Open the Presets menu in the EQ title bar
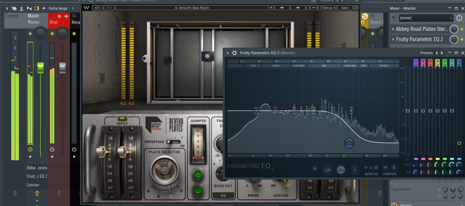Screen dimensions: 465x206 (x=426, y=53)
